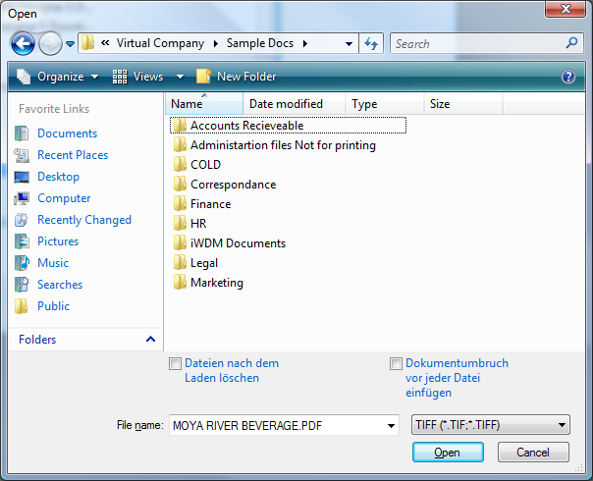Open the Pictures favorite link
593x481 pixels.
[58, 241]
